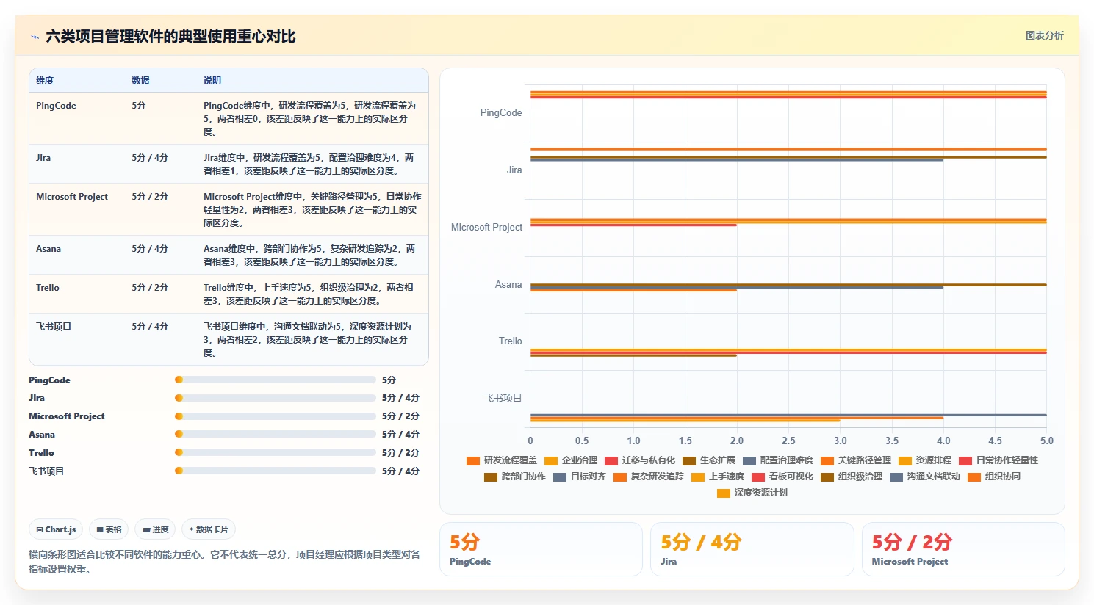Select the Trello table row name

[48, 288]
